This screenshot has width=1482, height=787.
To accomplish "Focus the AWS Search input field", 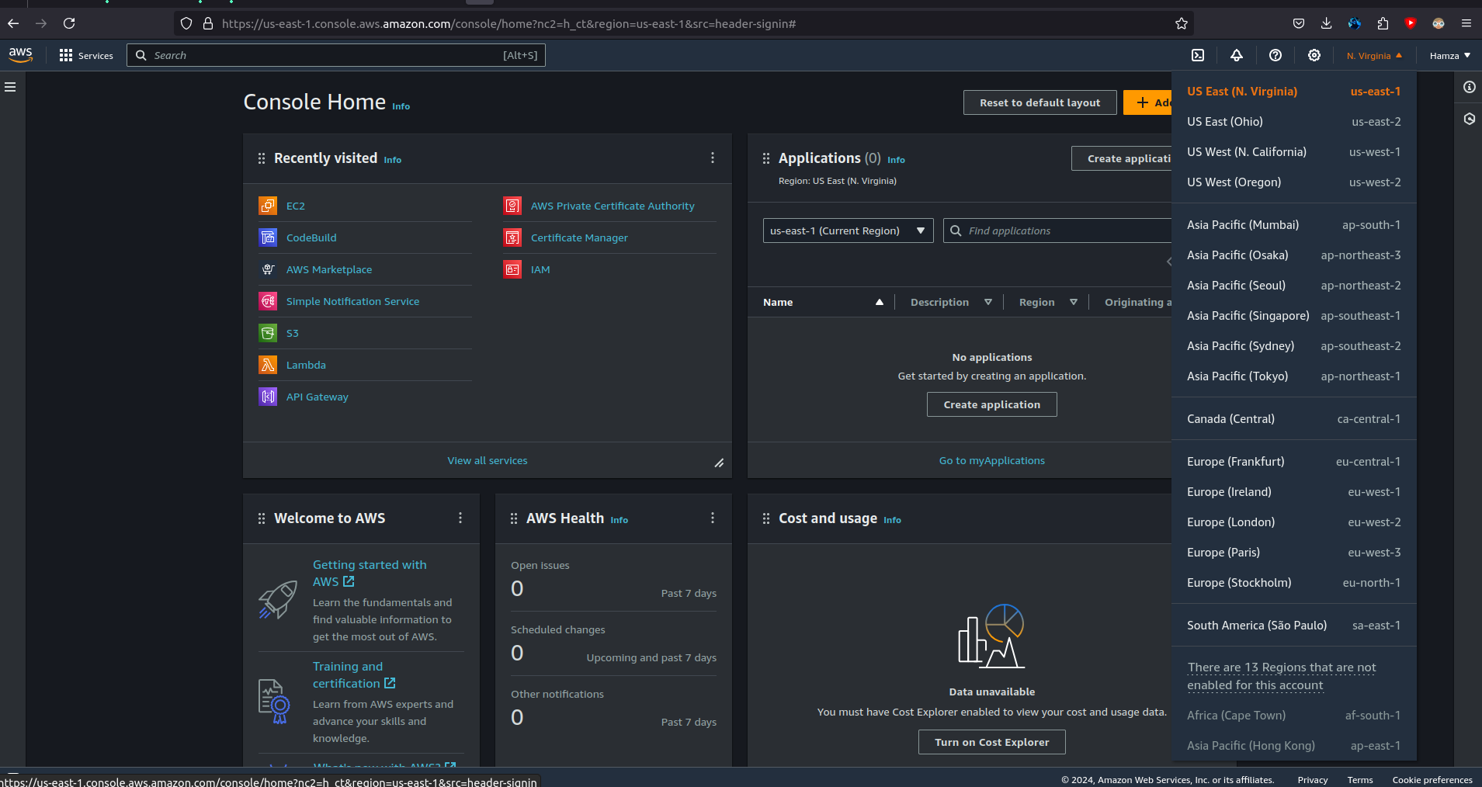I will pyautogui.click(x=336, y=55).
